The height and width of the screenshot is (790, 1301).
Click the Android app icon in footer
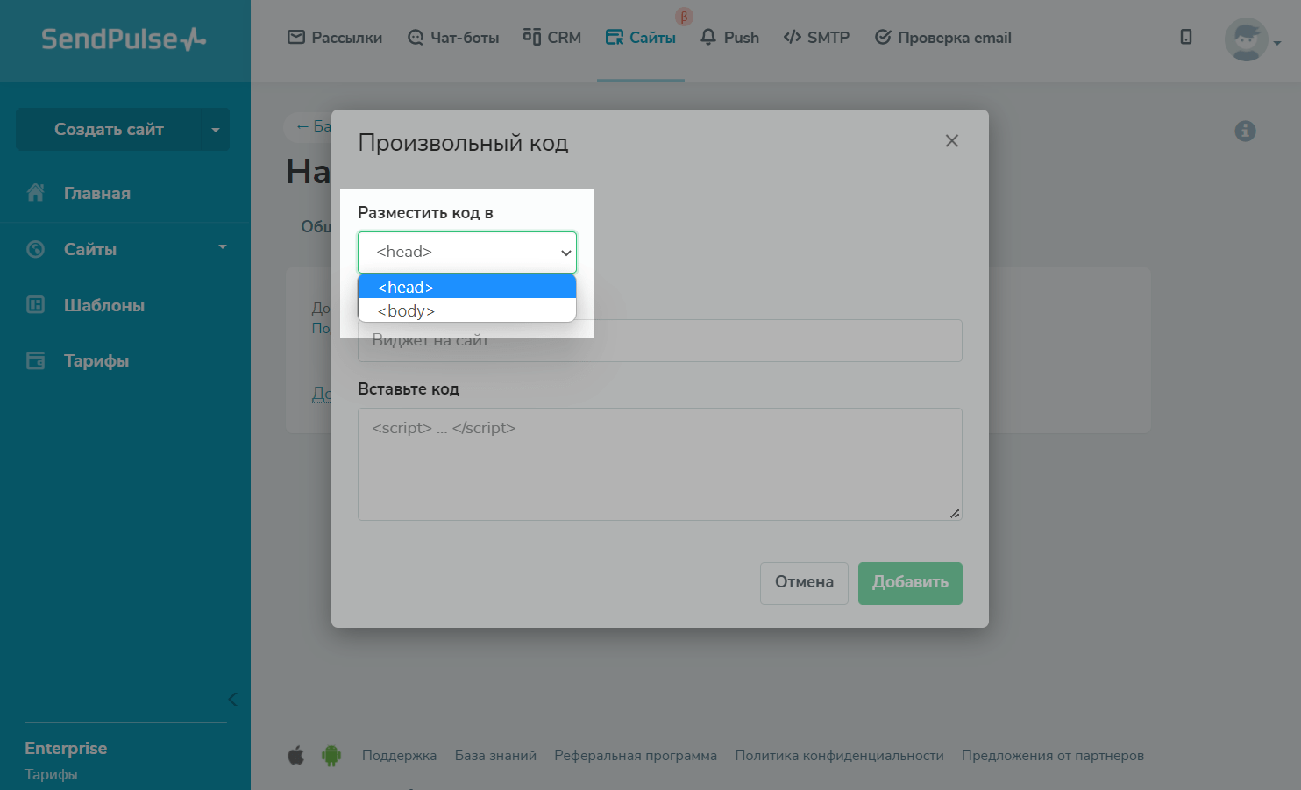pyautogui.click(x=331, y=755)
